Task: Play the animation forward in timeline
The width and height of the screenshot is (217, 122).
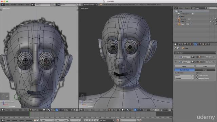Action: [x=92, y=120]
